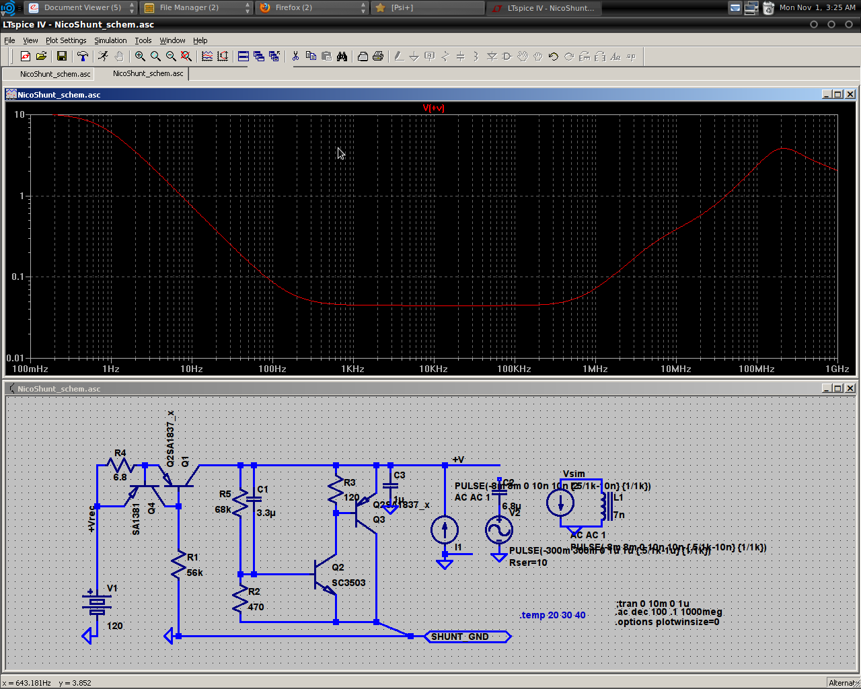
Task: Save the schematic with the floppy icon
Action: [x=62, y=57]
